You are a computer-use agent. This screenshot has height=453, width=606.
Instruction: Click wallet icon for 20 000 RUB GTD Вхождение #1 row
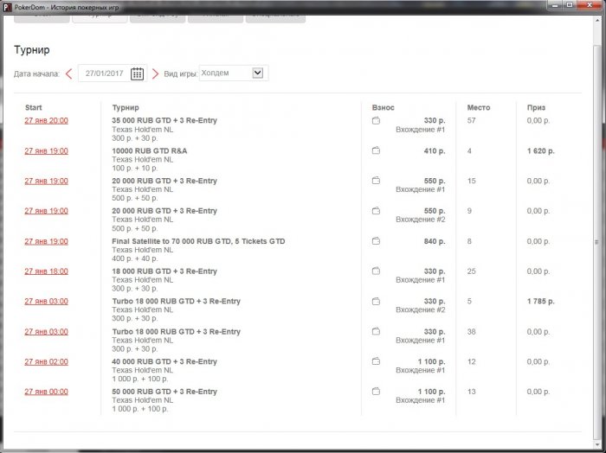pos(376,181)
